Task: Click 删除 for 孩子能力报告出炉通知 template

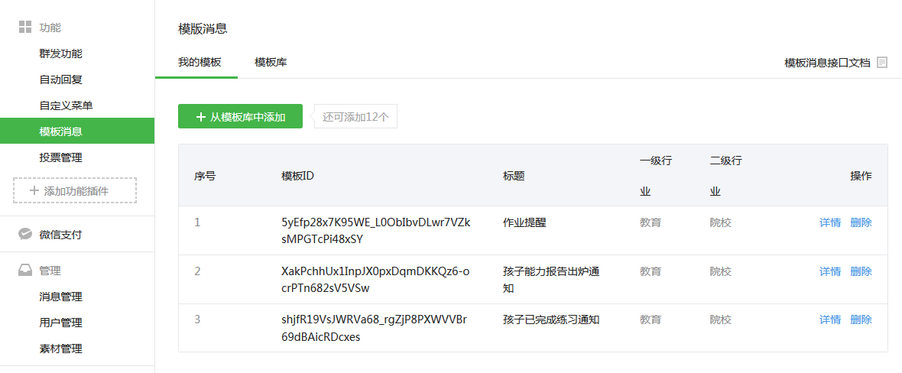Action: (x=861, y=271)
